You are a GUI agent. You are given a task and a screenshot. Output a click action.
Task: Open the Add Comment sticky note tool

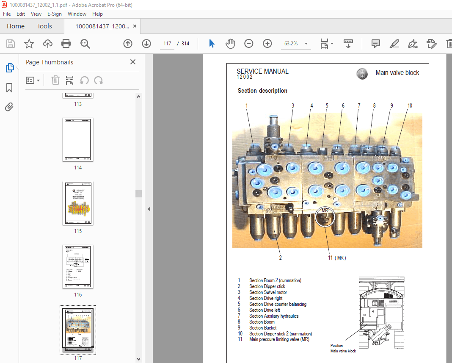[375, 44]
